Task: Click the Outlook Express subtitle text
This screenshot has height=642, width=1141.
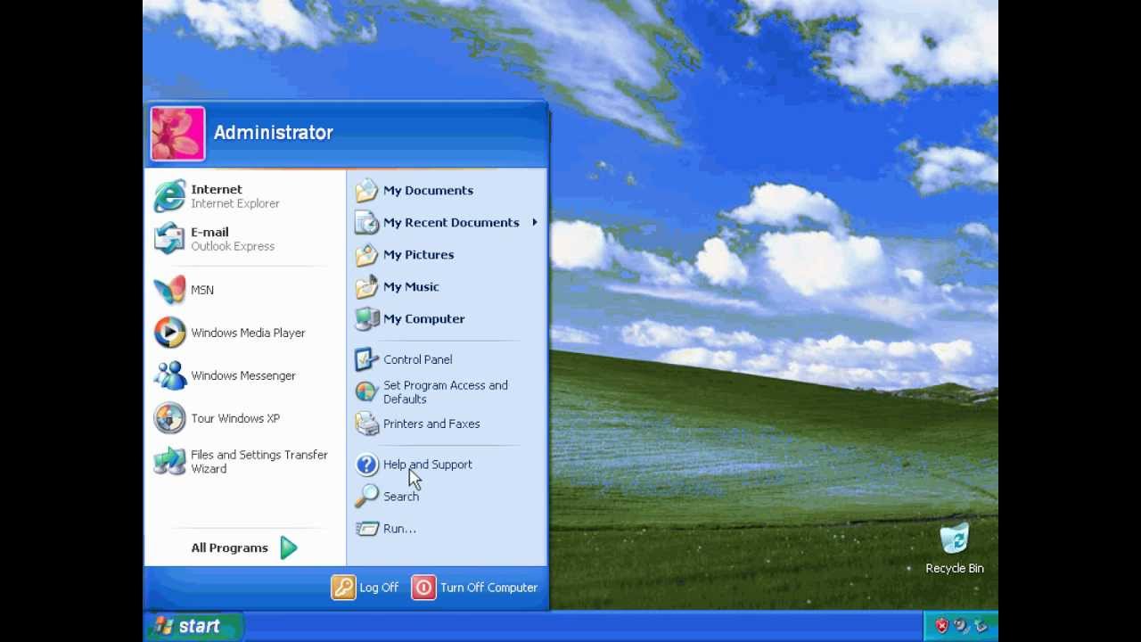Action: [x=233, y=246]
